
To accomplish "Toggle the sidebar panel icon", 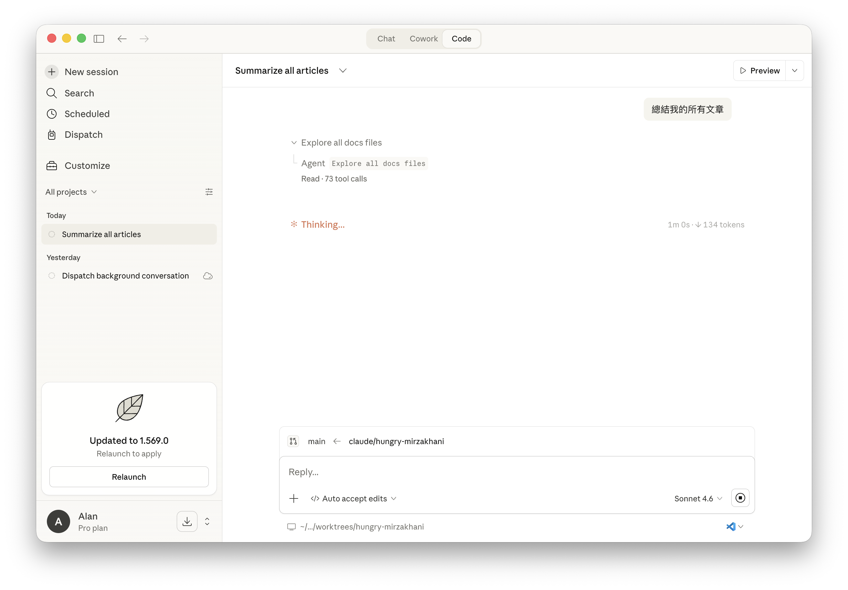I will click(x=99, y=39).
